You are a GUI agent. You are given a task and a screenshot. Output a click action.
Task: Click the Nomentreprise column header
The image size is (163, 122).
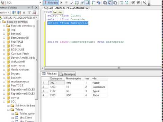[x=73, y=79]
